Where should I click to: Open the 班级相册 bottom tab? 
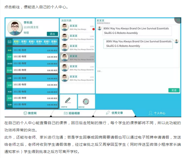[x=72, y=113]
